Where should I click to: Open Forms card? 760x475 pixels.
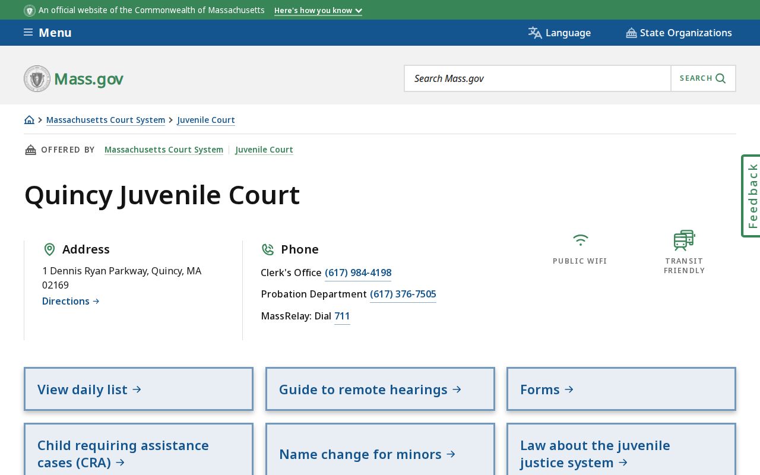coord(621,389)
